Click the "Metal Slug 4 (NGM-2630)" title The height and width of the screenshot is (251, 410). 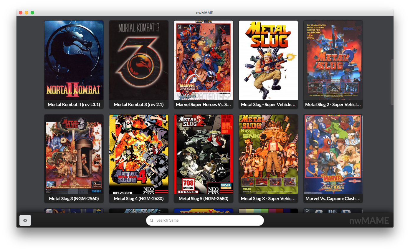pyautogui.click(x=139, y=199)
